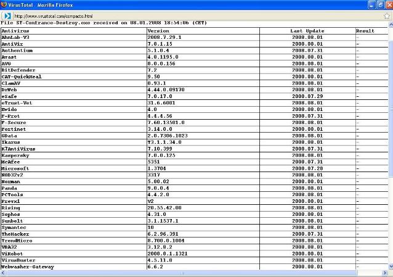Click the Result column header
The width and height of the screenshot is (393, 277).
365,31
